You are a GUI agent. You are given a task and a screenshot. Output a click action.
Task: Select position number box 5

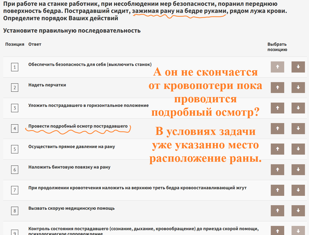click(15, 149)
